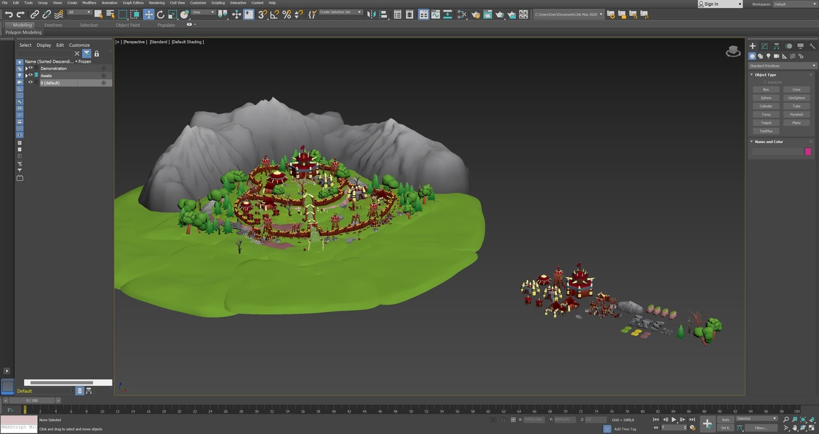Open the selection filter All dropdown
The image size is (819, 434).
tap(80, 12)
